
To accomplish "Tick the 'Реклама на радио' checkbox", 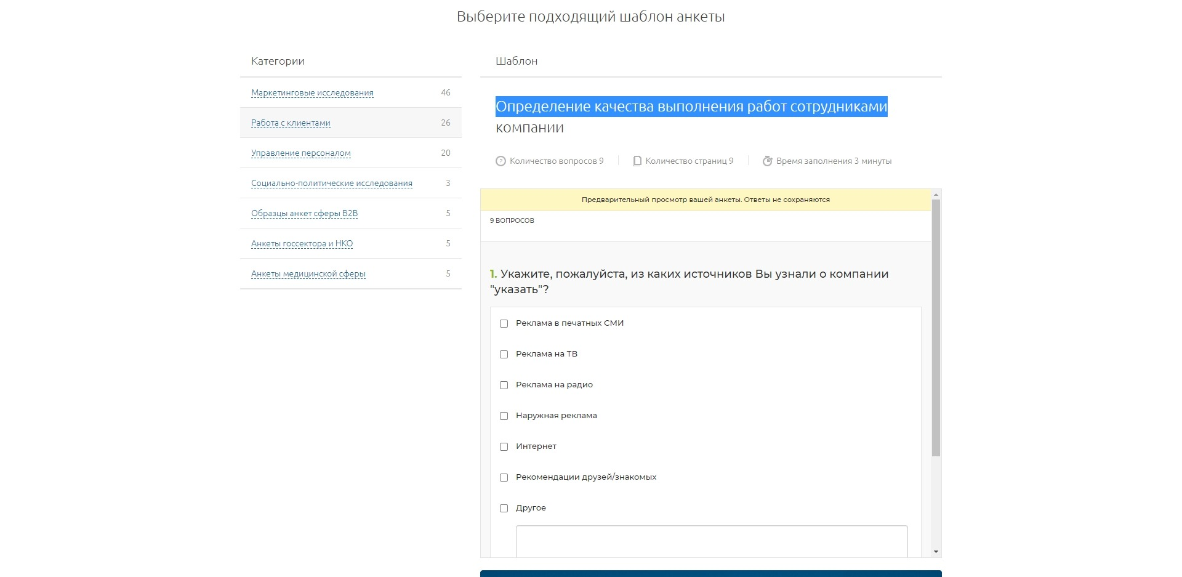I will (504, 385).
